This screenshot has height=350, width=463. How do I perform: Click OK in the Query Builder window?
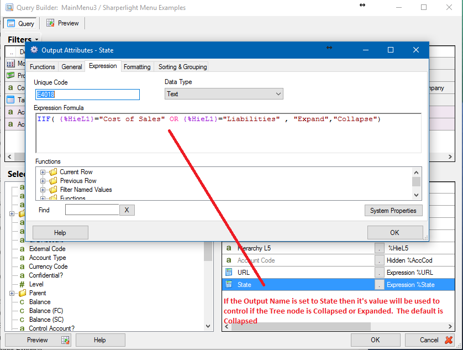(x=376, y=340)
